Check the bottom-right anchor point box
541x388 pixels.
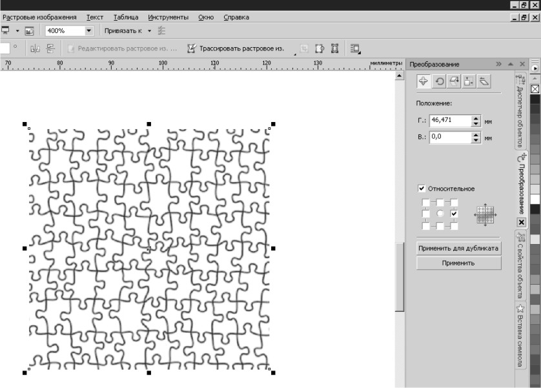pos(454,226)
